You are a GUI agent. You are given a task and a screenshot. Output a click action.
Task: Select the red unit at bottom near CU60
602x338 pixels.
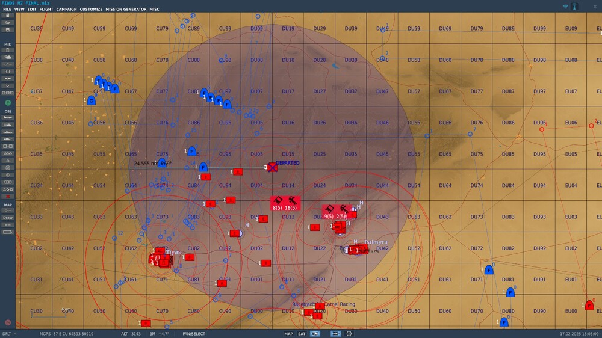point(146,324)
